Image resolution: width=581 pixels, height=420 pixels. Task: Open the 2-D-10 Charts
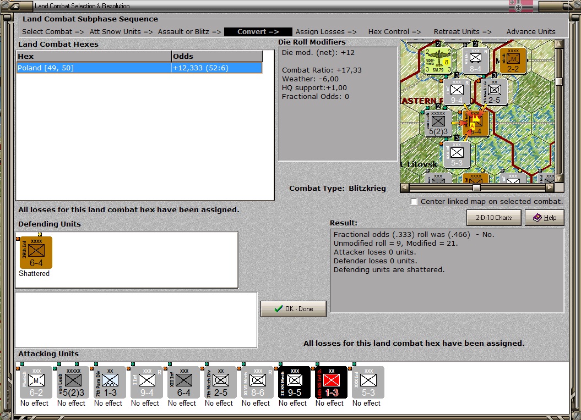click(493, 218)
